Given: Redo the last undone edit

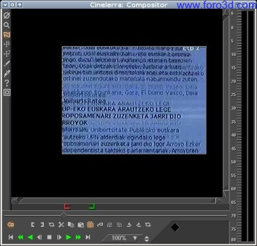Looking at the screenshot, I should tap(138, 225).
